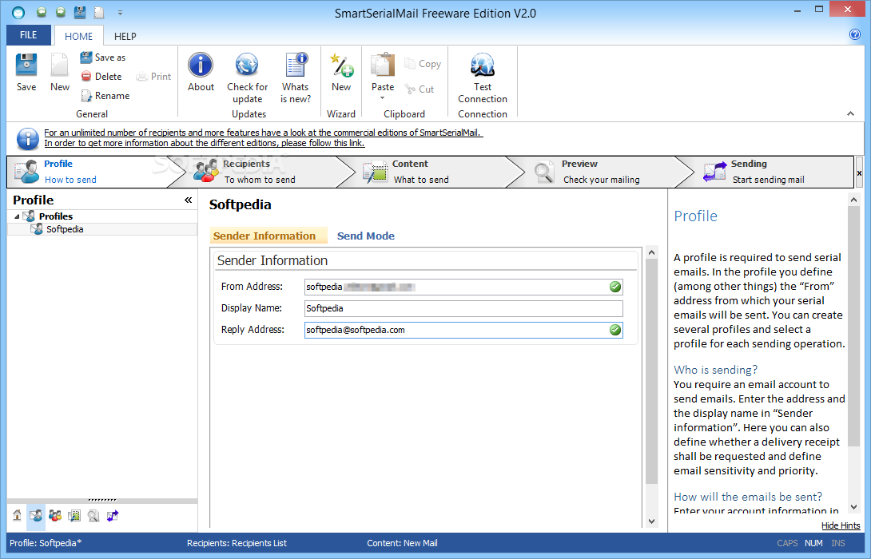
Task: Click the Hide Hints link
Action: click(x=841, y=525)
